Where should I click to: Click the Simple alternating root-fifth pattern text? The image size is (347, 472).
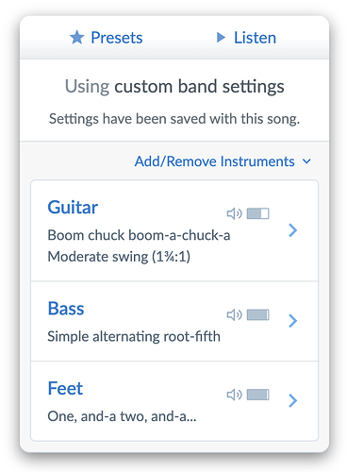click(x=134, y=336)
